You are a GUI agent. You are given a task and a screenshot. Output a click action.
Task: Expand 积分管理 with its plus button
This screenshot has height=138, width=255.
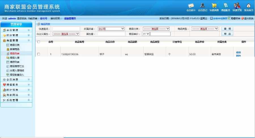tap(29, 35)
